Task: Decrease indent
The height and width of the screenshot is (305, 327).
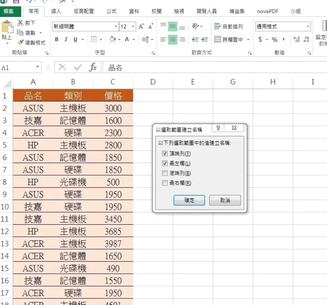Action: [x=195, y=39]
